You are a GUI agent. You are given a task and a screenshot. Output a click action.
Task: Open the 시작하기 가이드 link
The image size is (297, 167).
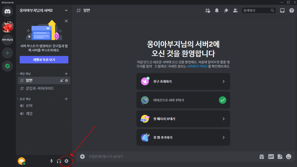point(197,66)
